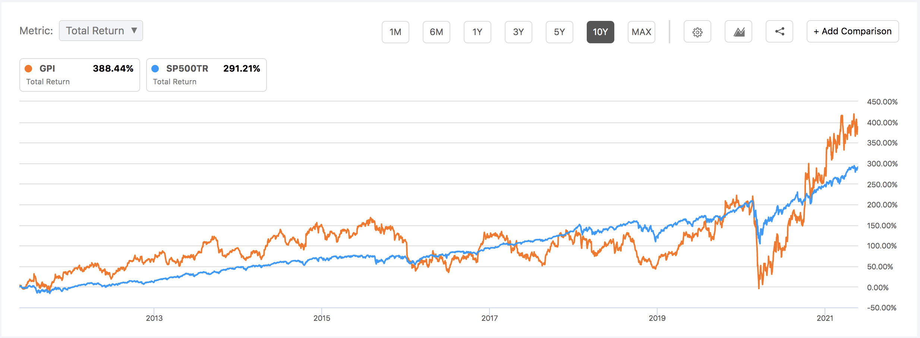
Task: Click the orange GPI legend dot
Action: 28,69
